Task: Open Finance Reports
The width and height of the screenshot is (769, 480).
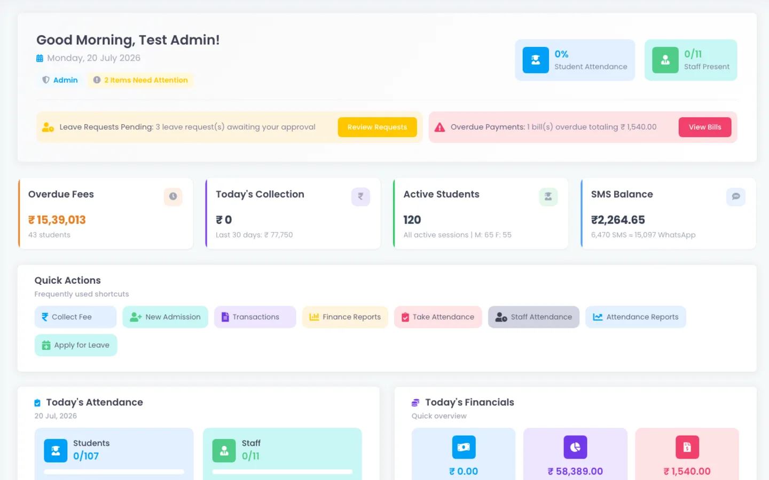Action: [x=345, y=317]
